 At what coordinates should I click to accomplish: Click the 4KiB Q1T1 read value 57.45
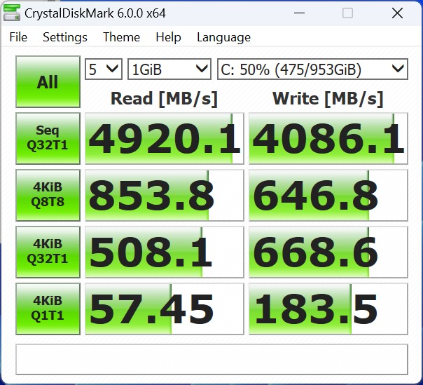(x=165, y=309)
